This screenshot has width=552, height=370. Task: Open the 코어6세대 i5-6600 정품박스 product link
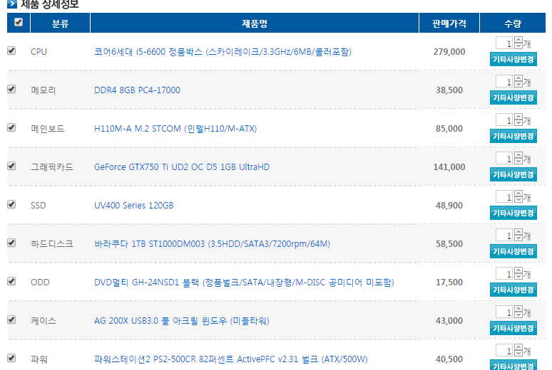[x=223, y=52]
